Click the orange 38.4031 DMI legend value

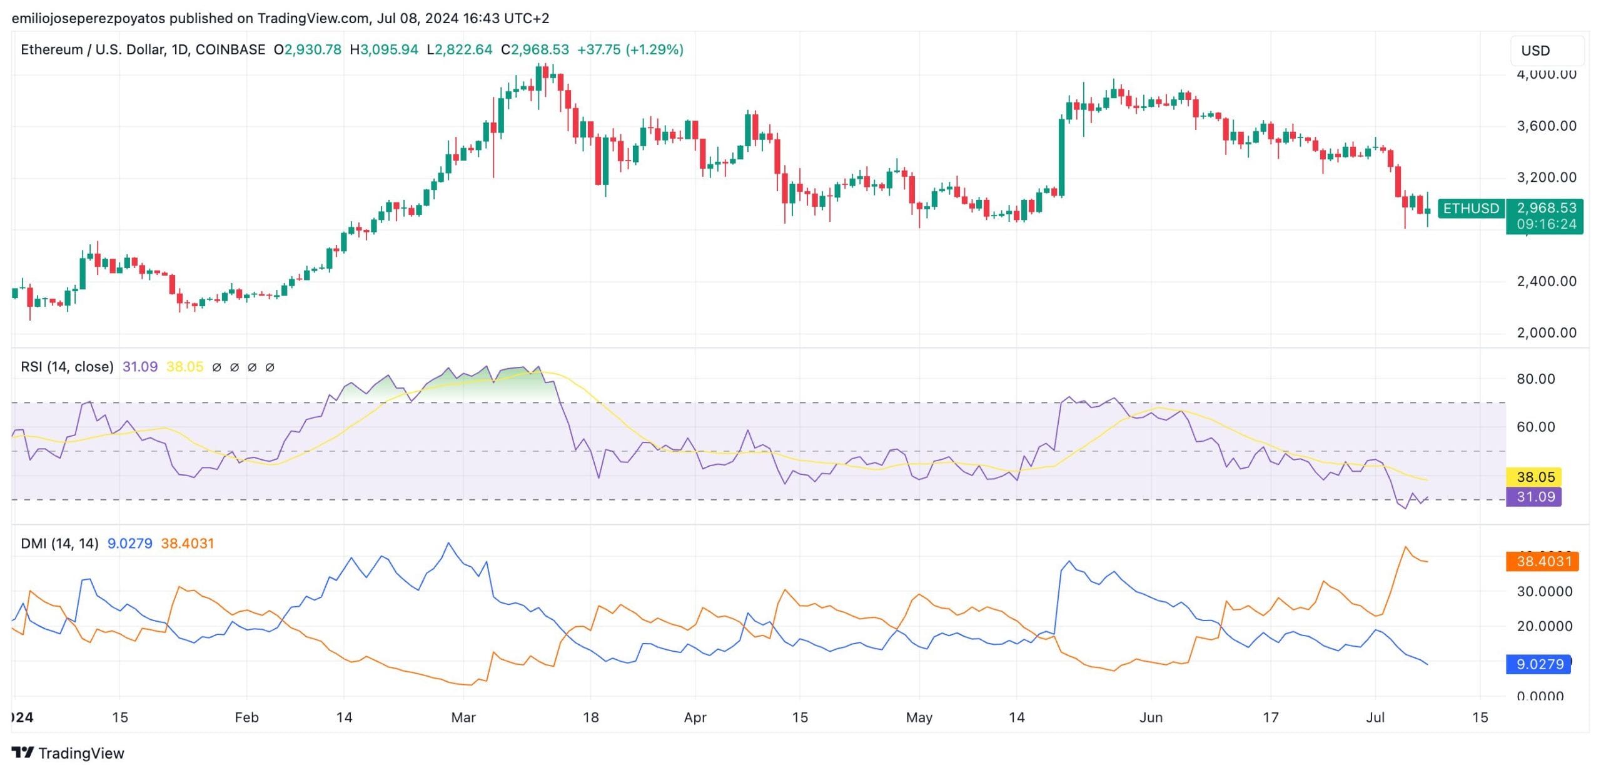(x=187, y=544)
